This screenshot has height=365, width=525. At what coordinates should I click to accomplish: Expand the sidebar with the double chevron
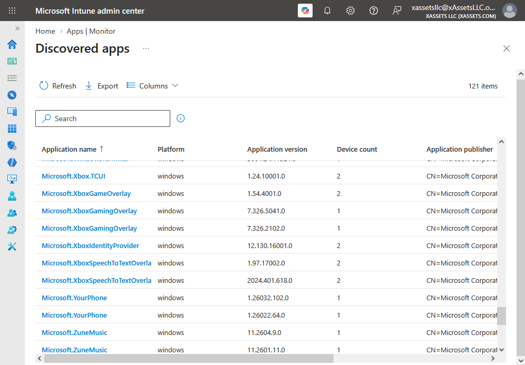pos(17,28)
